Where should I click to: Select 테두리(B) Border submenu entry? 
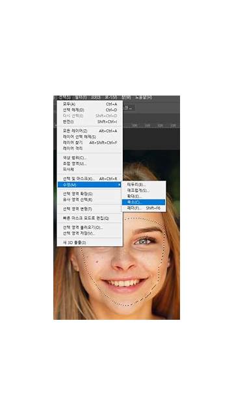coord(144,185)
